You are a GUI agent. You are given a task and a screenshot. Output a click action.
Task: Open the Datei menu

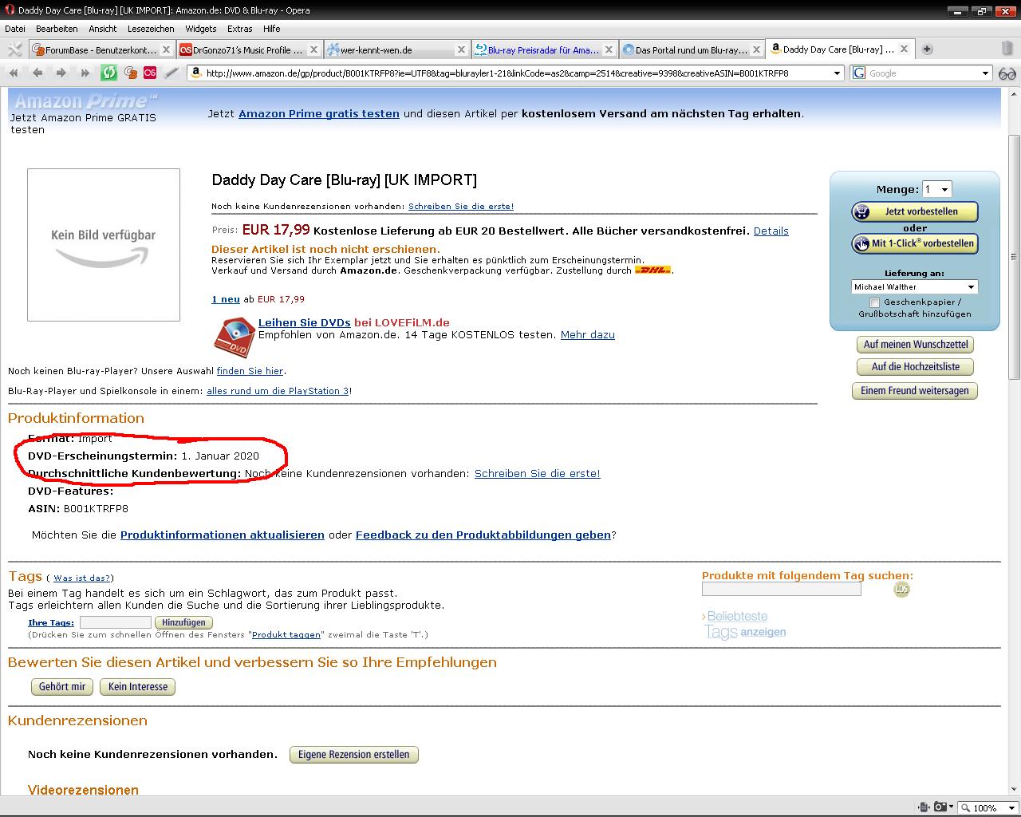coord(15,29)
